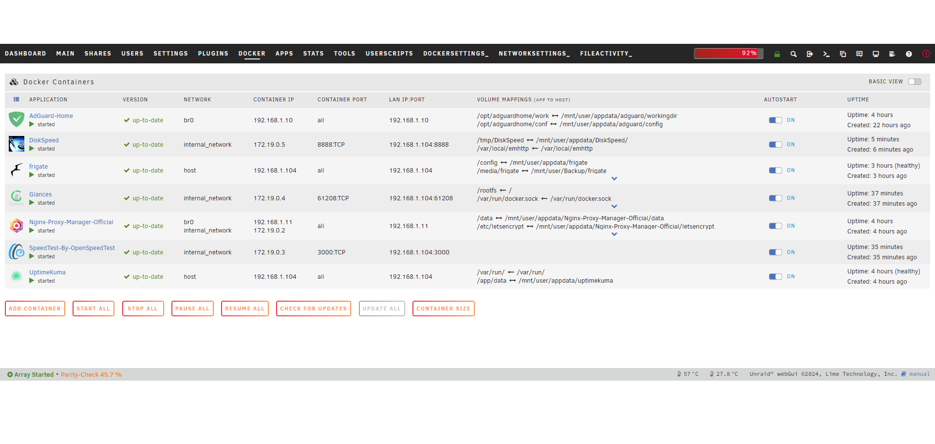Click the green lock icon in header
The height and width of the screenshot is (444, 935).
[777, 54]
